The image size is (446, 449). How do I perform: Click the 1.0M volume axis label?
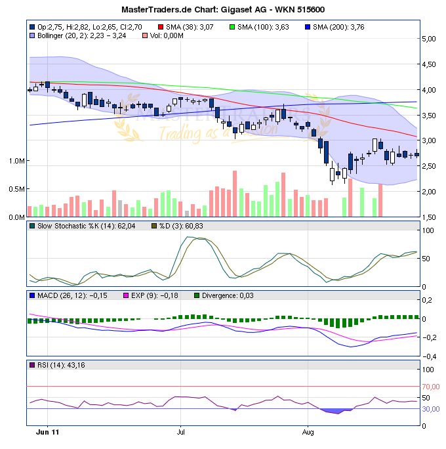pos(16,161)
